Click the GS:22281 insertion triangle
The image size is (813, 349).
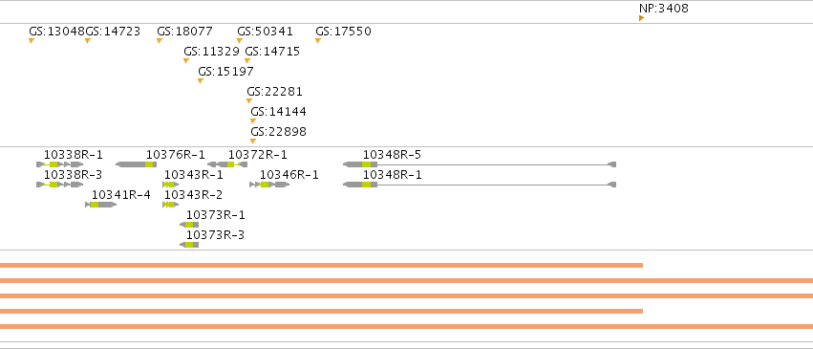pos(249,101)
